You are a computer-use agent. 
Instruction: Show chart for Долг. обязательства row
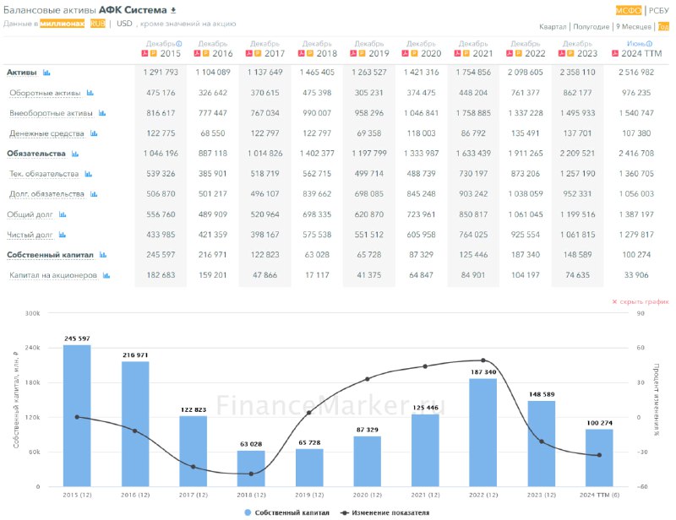click(94, 194)
